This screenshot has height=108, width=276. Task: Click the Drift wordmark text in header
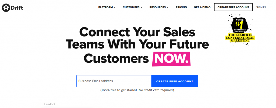click(17, 8)
